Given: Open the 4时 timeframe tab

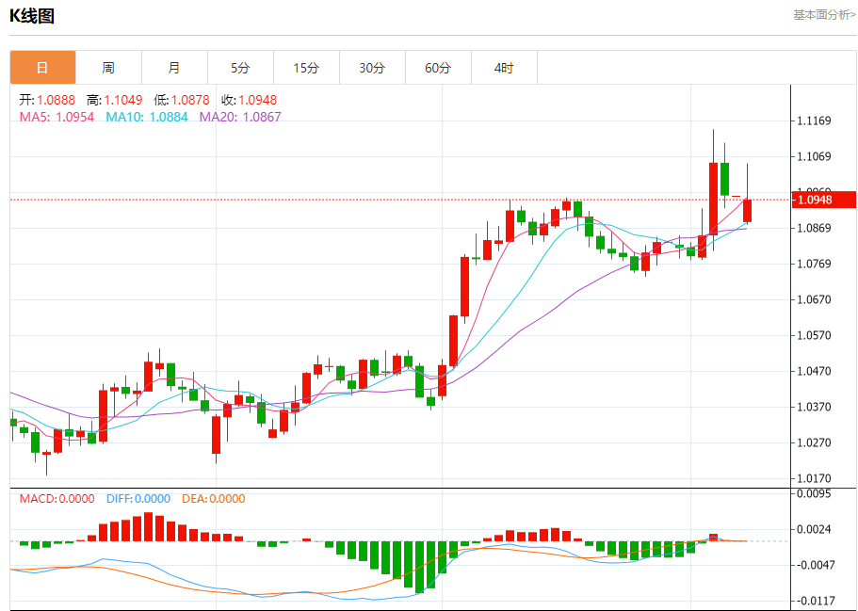Looking at the screenshot, I should [504, 68].
